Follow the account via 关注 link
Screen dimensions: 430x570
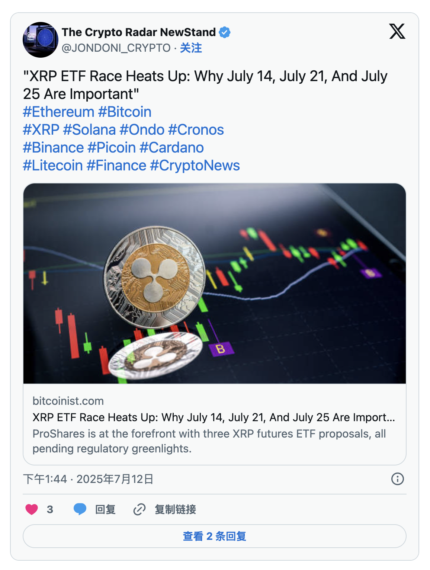[x=191, y=48]
